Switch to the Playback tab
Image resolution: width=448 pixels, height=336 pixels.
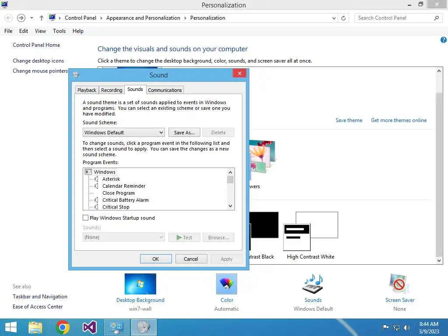(x=87, y=90)
